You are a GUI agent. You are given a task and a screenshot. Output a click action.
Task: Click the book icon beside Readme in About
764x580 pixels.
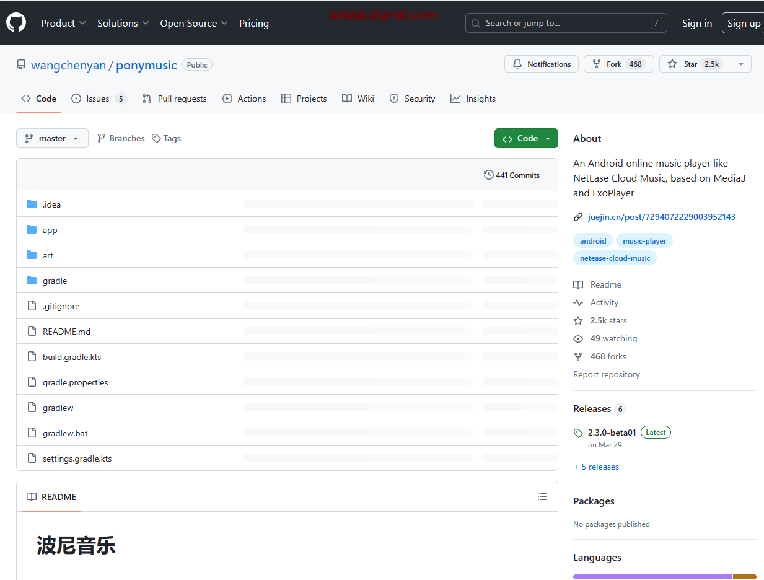pos(578,284)
